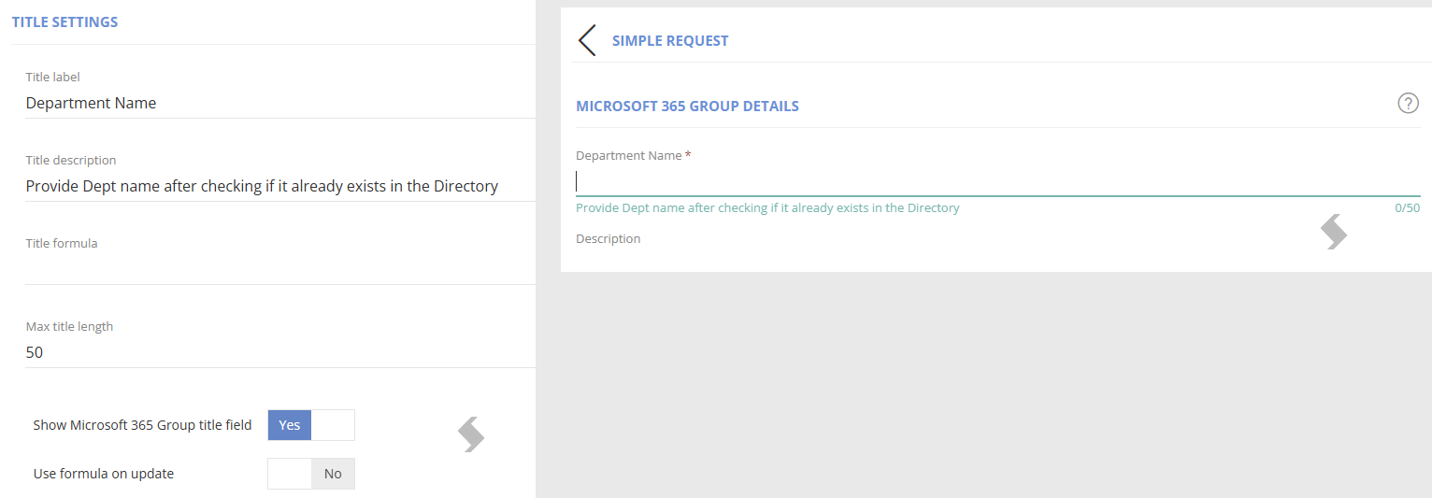Click the green Provide Dept name hint text

pyautogui.click(x=767, y=208)
